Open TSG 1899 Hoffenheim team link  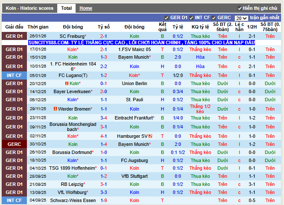coord(72,168)
